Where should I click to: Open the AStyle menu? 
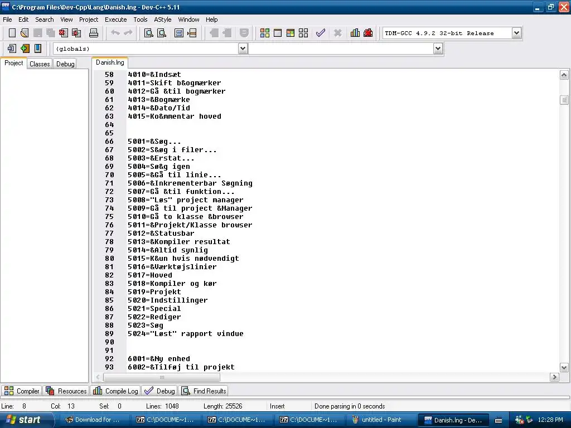[162, 20]
